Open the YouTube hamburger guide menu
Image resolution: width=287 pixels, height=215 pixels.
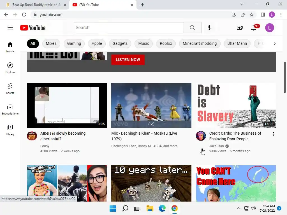tap(10, 28)
